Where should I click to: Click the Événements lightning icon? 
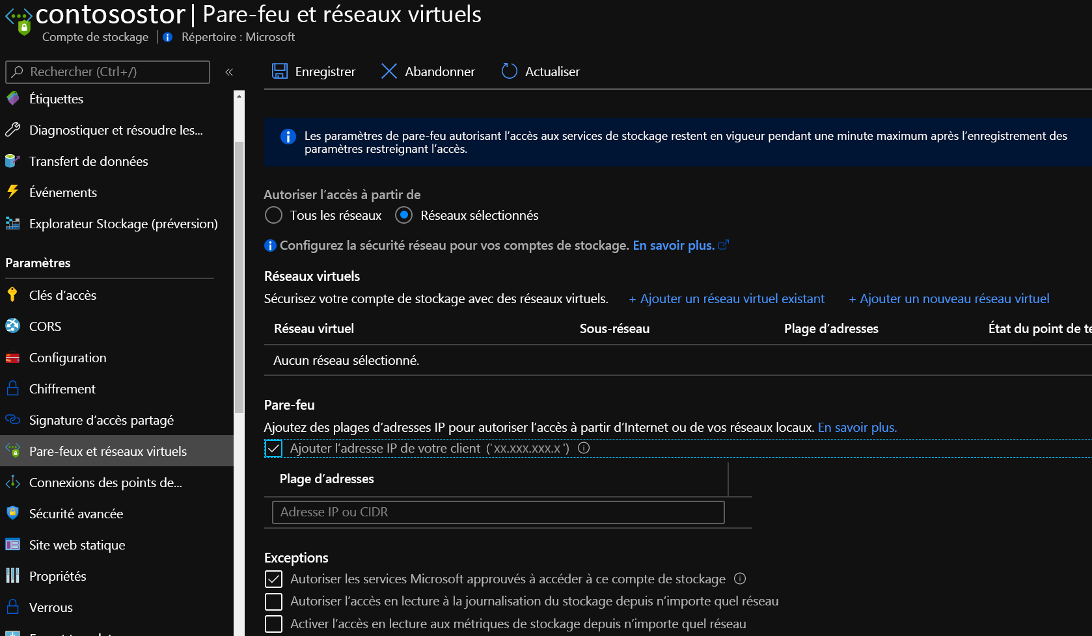pyautogui.click(x=12, y=192)
